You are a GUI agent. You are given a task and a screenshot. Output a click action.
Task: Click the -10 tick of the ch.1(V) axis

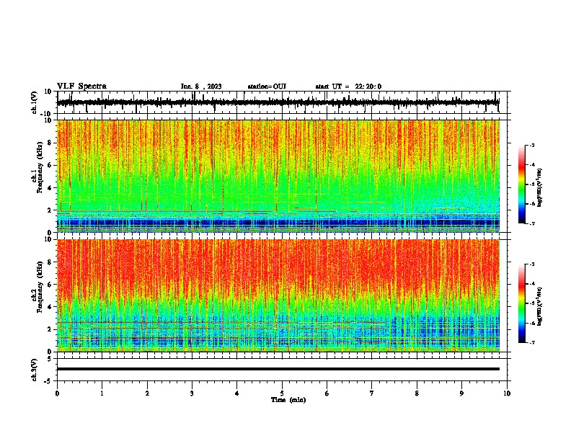click(47, 114)
